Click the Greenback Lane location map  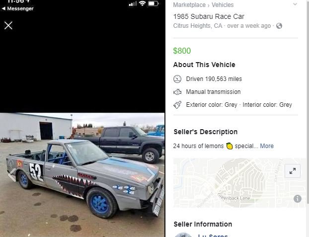point(239,182)
